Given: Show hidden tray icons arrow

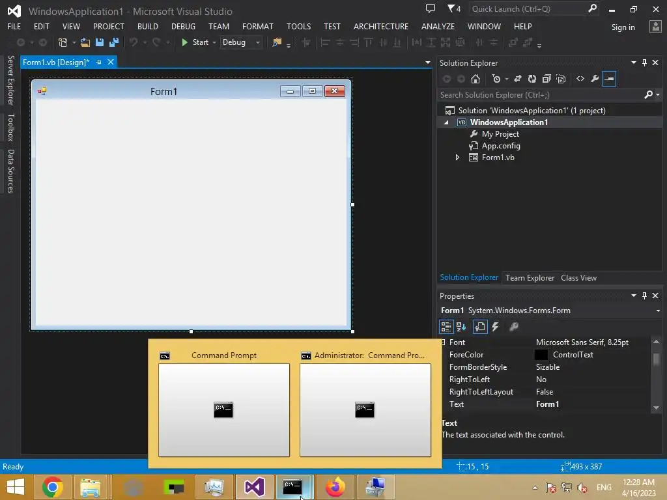Looking at the screenshot, I should (x=535, y=488).
